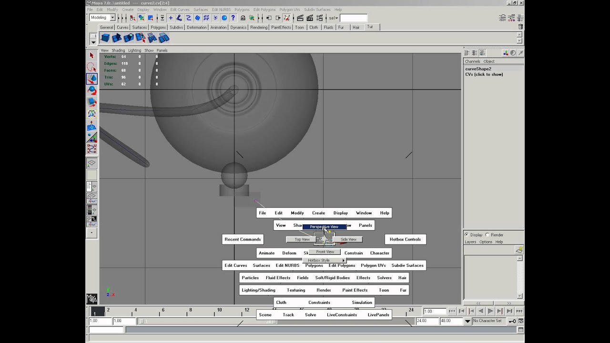The height and width of the screenshot is (343, 610).
Task: Select the Show Manipulator tool
Action: 92,137
